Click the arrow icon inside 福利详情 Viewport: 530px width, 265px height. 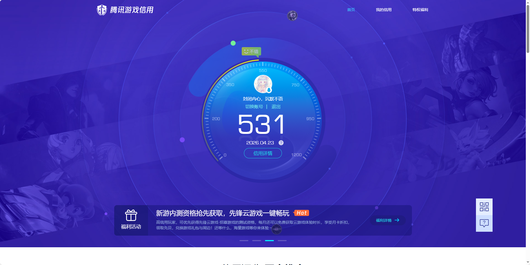coord(397,220)
